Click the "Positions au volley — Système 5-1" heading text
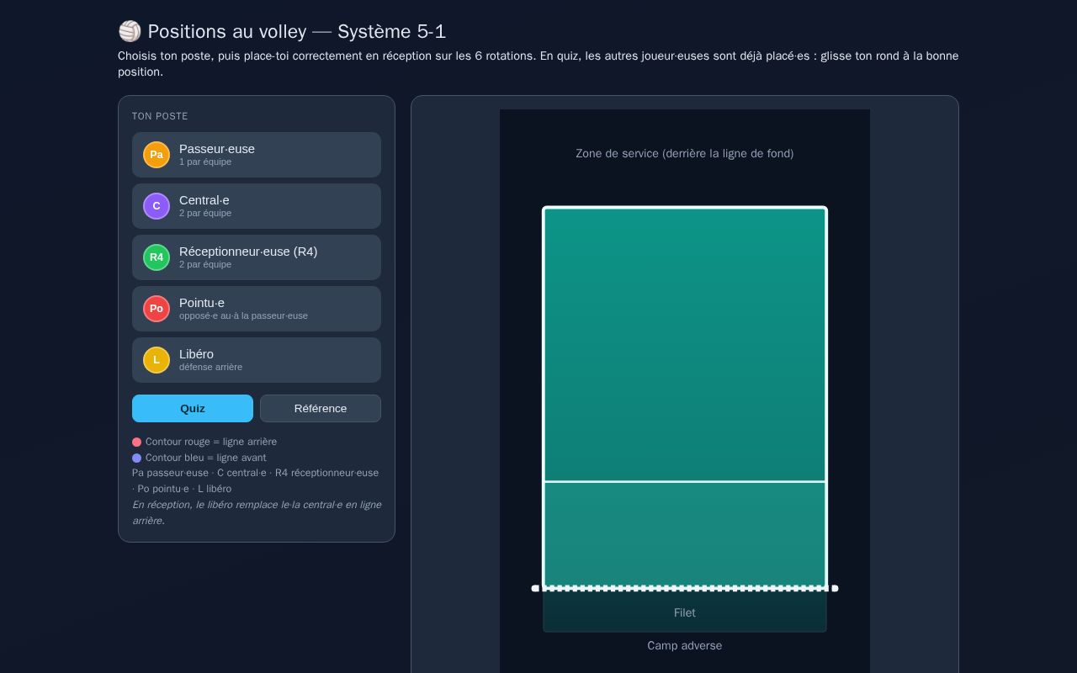 (297, 31)
